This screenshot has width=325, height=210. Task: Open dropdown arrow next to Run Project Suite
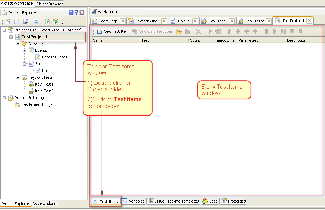[62, 23]
